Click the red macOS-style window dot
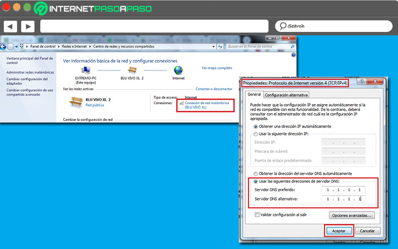The image size is (398, 249). pyautogui.click(x=6, y=7)
